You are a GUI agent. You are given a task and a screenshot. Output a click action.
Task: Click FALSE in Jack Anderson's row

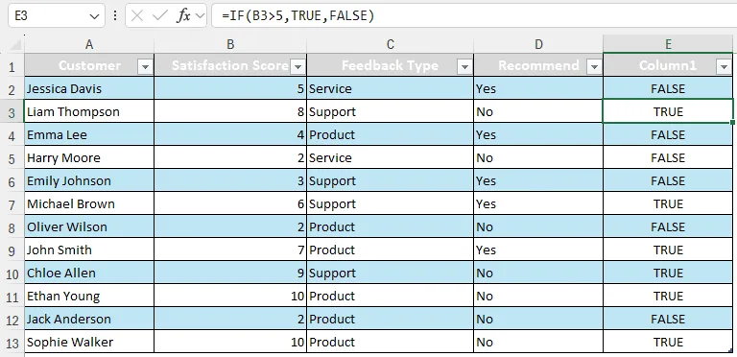668,319
